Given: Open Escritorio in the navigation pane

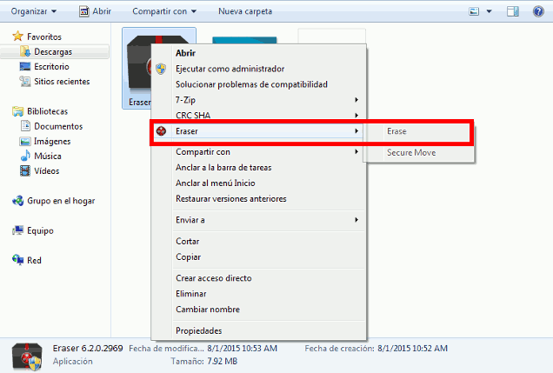Looking at the screenshot, I should [x=51, y=66].
